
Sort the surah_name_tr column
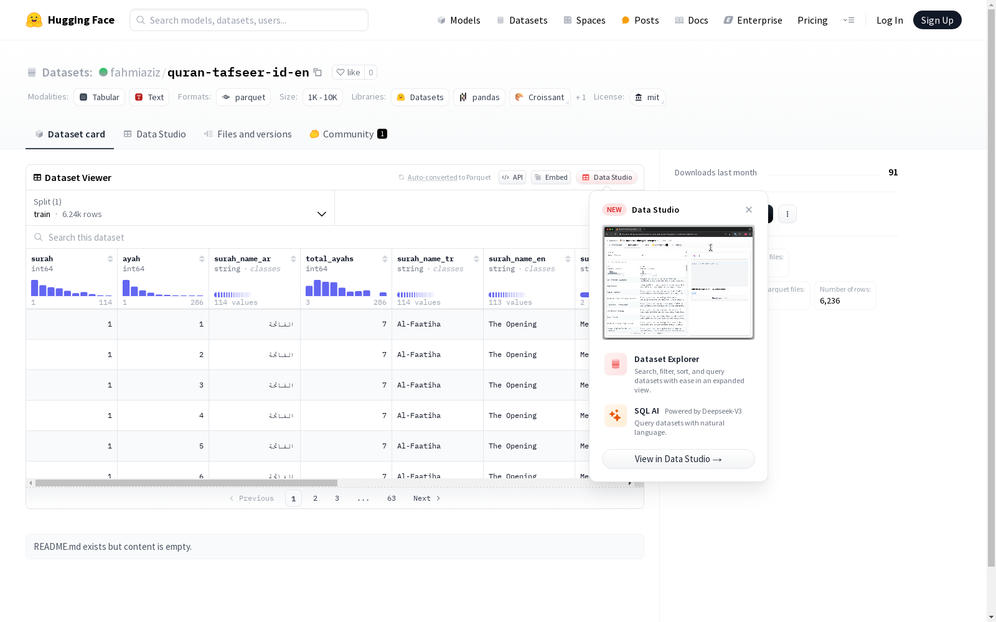pyautogui.click(x=476, y=259)
